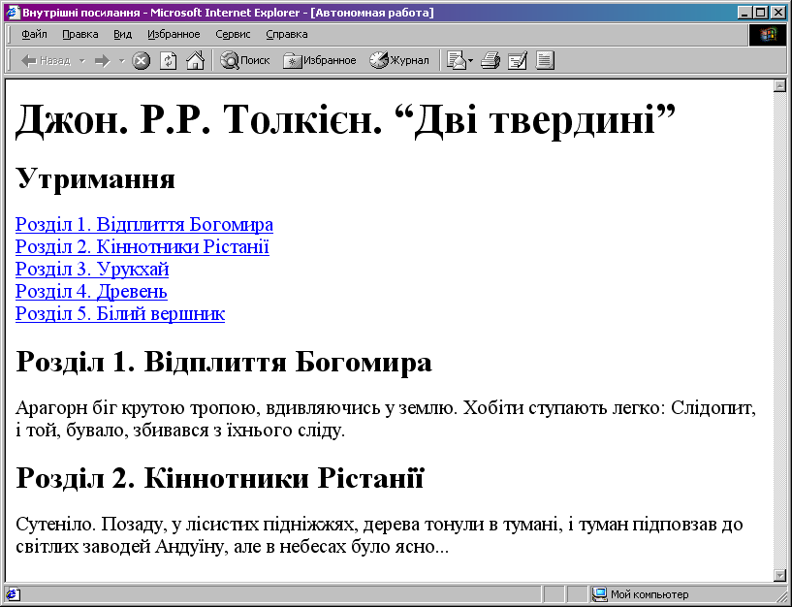Click the section heading Розділ 1. Відплиття Богомира

click(x=224, y=362)
